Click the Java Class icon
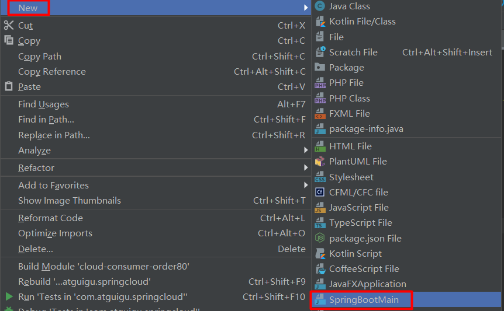 [320, 6]
